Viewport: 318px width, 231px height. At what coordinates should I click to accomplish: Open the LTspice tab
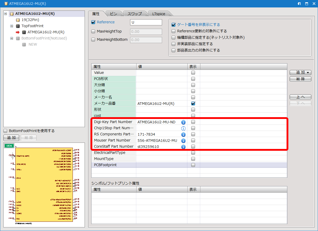pos(159,14)
